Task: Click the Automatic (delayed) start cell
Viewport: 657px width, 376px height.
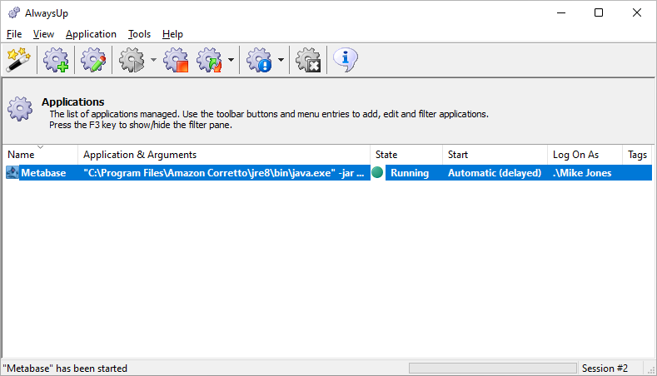Action: pyautogui.click(x=495, y=173)
